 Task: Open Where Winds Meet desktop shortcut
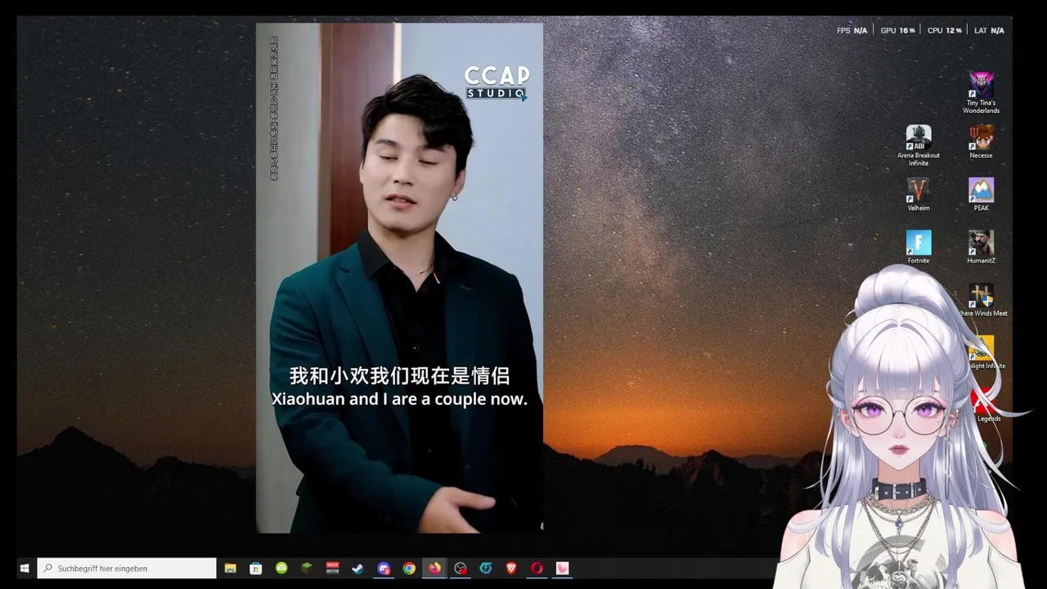pyautogui.click(x=982, y=300)
